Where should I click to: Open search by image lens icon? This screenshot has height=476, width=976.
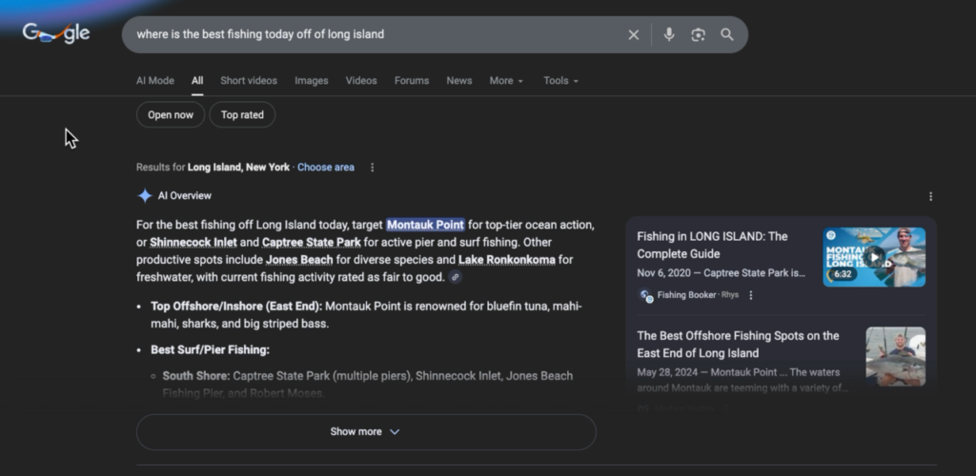(x=698, y=34)
